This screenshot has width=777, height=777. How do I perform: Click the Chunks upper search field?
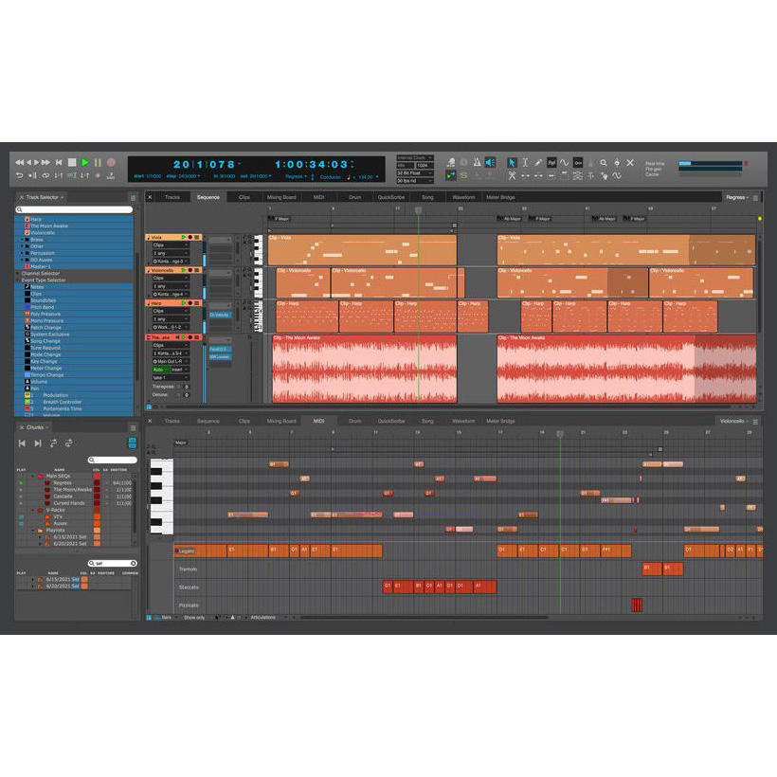(x=113, y=461)
